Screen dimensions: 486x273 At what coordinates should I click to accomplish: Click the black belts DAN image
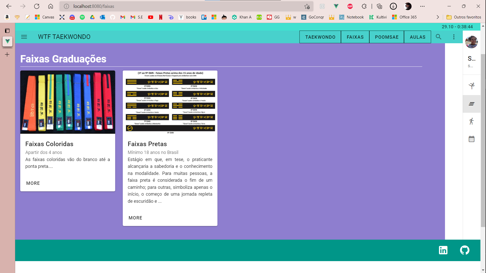pyautogui.click(x=170, y=102)
